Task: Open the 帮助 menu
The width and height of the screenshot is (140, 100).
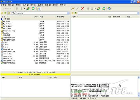Action: (63, 5)
